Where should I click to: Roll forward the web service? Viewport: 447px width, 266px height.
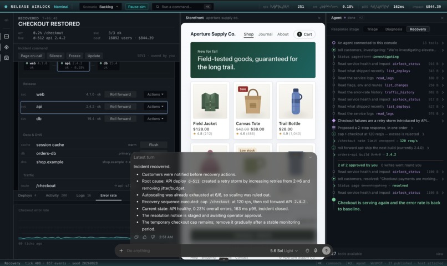pyautogui.click(x=120, y=94)
